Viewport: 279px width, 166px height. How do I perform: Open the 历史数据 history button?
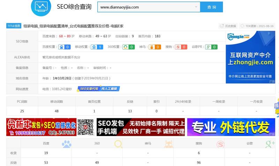point(228,26)
